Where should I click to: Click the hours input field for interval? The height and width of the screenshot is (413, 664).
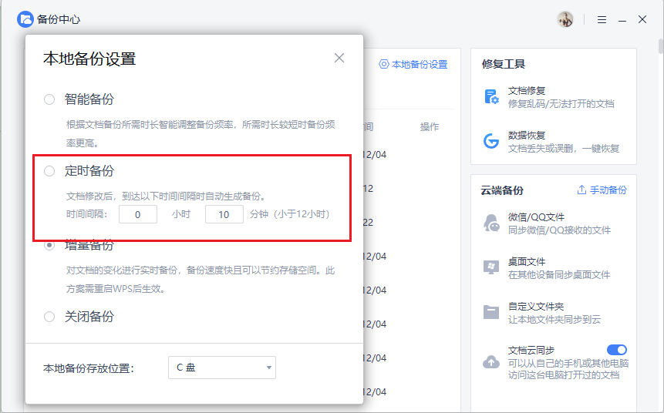click(138, 215)
